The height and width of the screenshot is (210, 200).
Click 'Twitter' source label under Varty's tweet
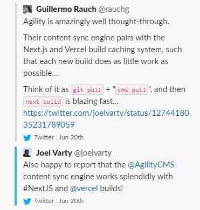[x=44, y=201]
